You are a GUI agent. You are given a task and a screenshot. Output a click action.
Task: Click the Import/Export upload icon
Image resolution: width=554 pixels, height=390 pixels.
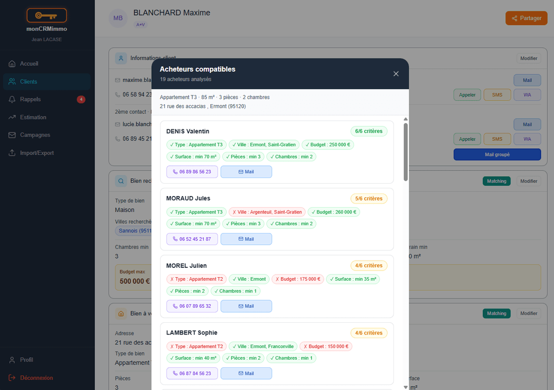[x=12, y=153]
